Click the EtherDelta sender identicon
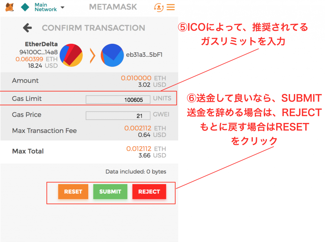This screenshot has height=242, width=325. coord(71,55)
